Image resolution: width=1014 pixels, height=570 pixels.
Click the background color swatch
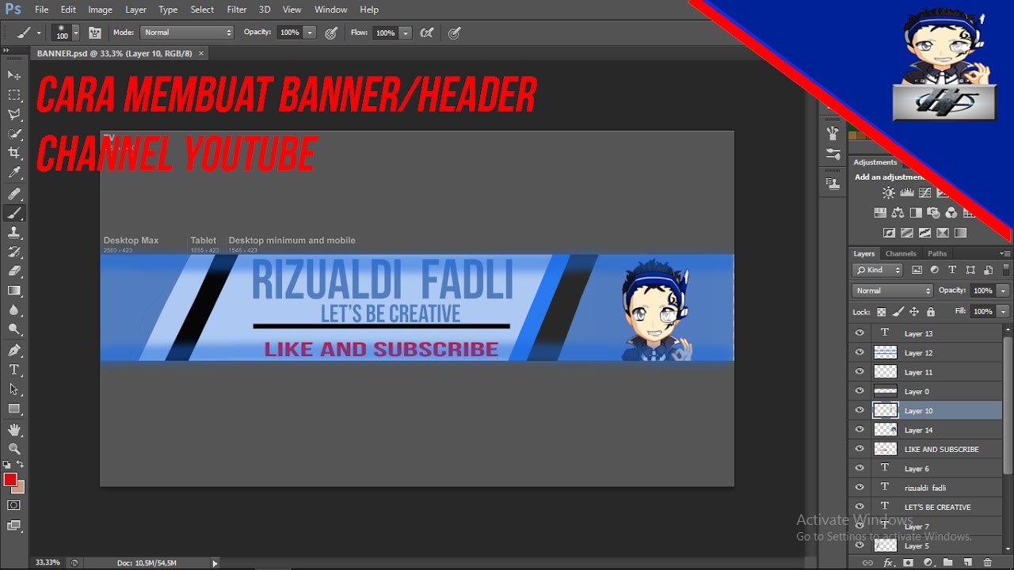(x=20, y=488)
